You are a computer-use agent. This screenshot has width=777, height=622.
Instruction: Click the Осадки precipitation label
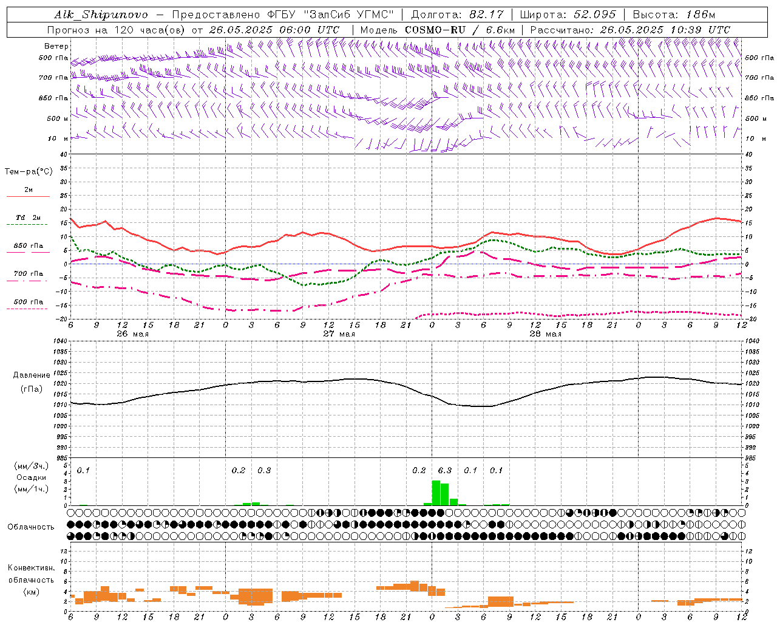[x=32, y=477]
